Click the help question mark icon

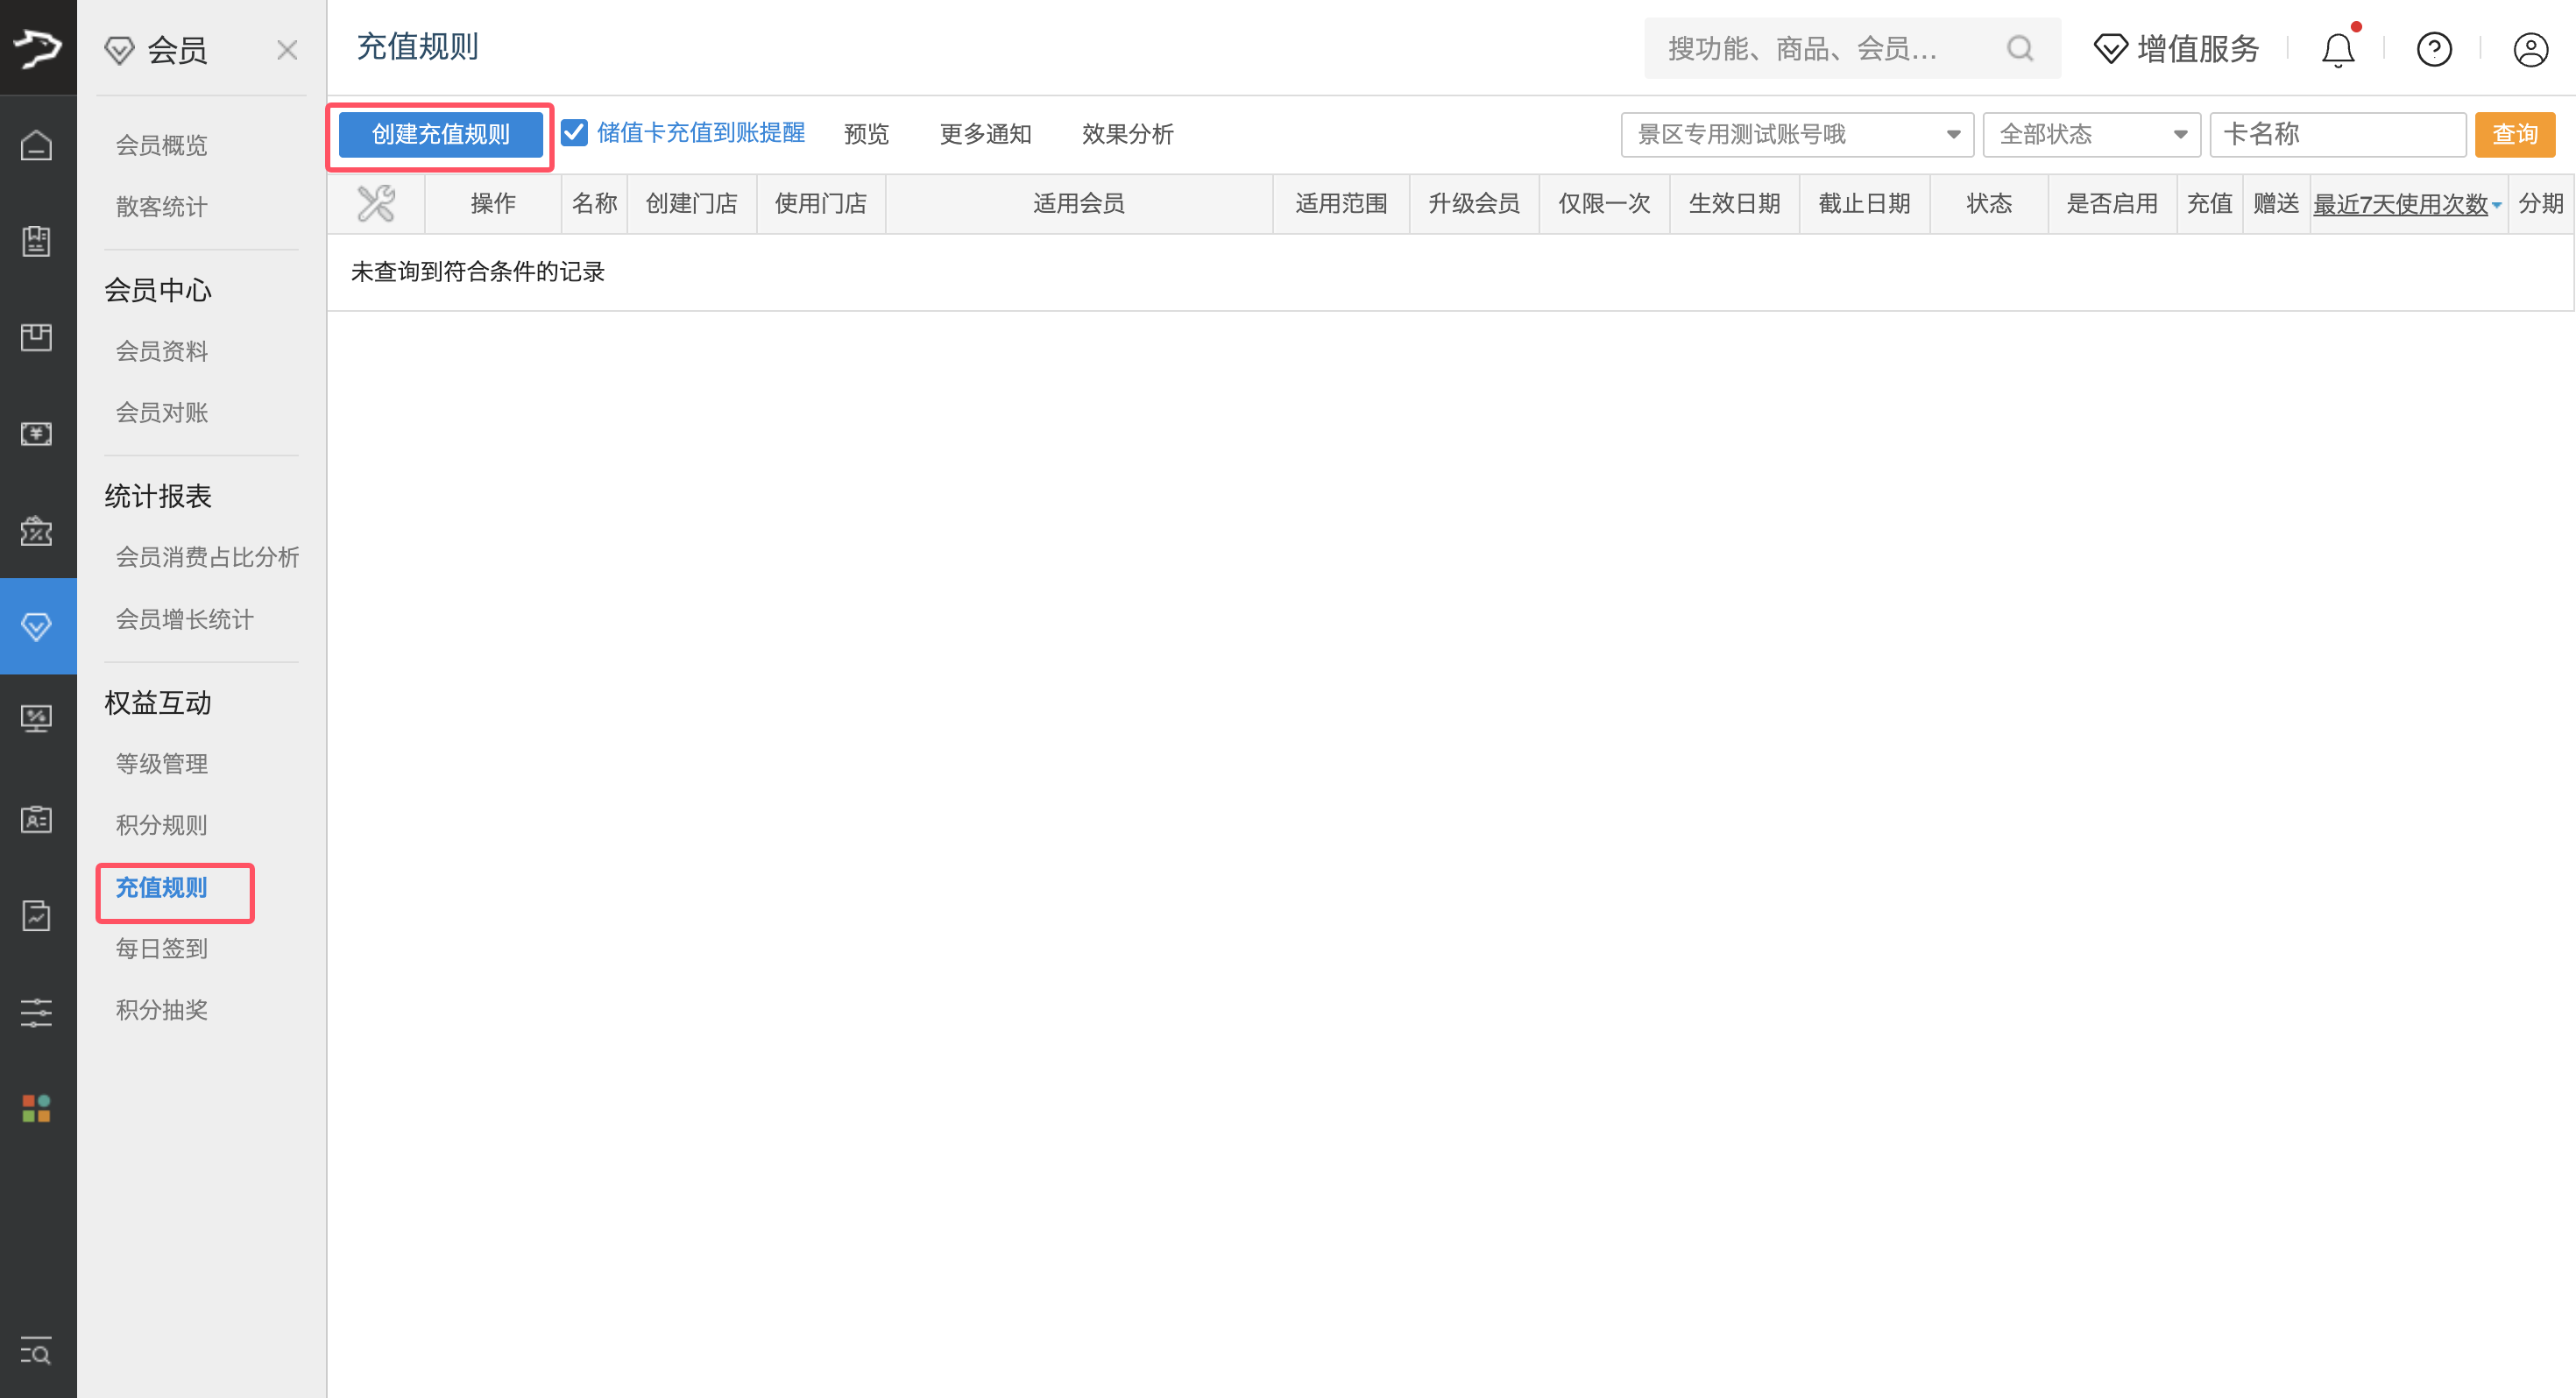pyautogui.click(x=2433, y=49)
